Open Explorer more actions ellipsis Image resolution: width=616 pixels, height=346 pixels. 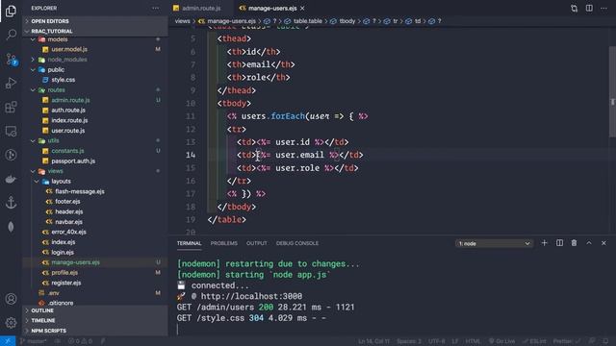pyautogui.click(x=156, y=9)
